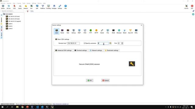Open the Network settings tab
Viewport: 195px width, 109px height.
96,51
